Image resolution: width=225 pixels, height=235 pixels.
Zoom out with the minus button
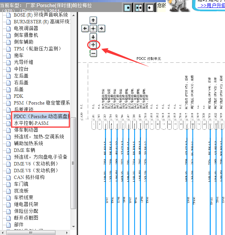(93, 53)
